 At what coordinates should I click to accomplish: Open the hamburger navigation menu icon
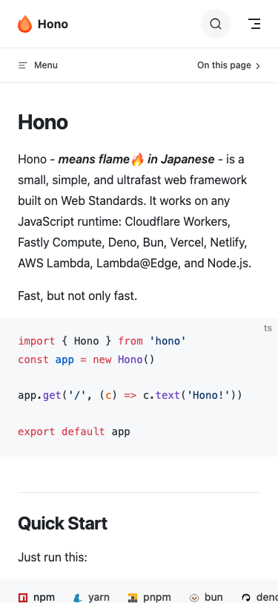coord(254,24)
